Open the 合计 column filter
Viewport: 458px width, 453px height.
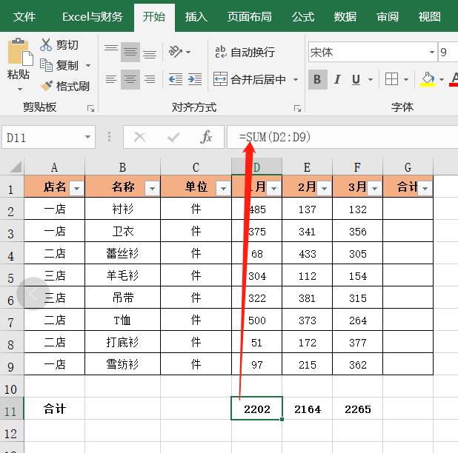tap(425, 189)
